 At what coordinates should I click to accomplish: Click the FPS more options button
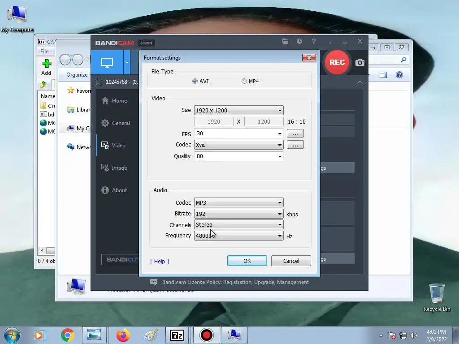(x=295, y=133)
